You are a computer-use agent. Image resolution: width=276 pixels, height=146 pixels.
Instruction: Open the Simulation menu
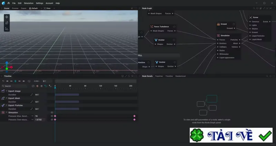[29, 3]
